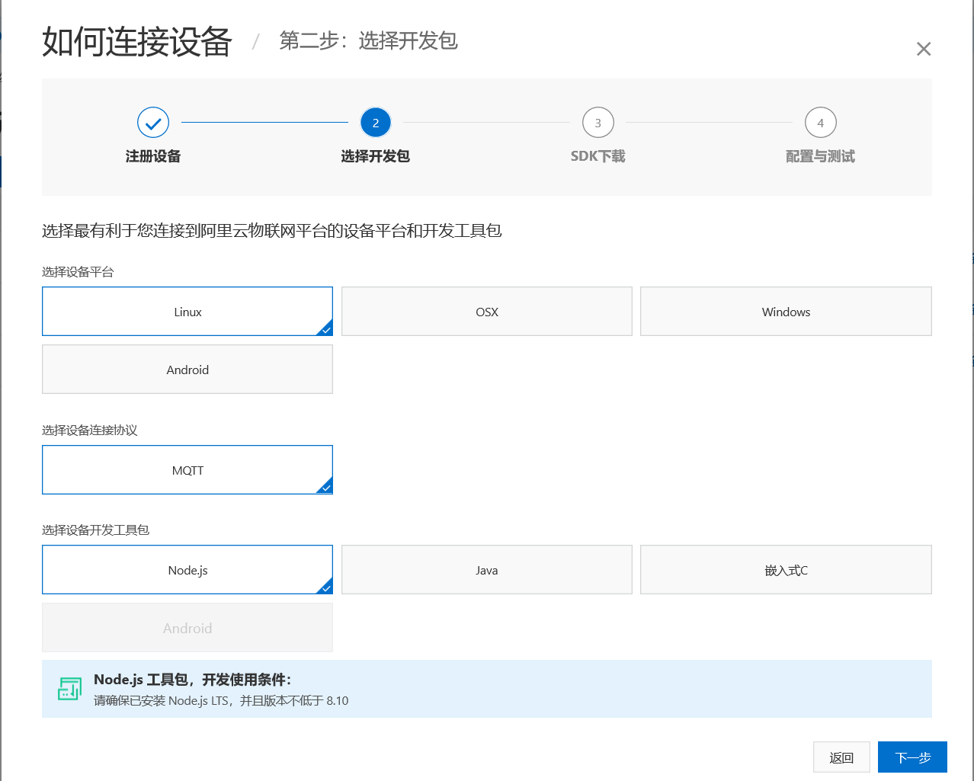Click the SDK下载 step label
The width and height of the screenshot is (974, 781).
(598, 156)
